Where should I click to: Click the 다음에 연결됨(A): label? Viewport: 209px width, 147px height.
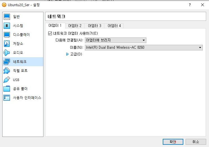69,40
